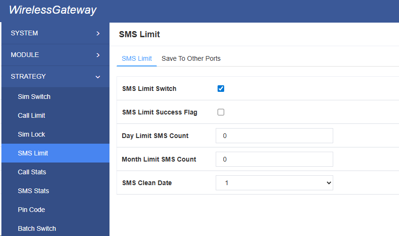Switch to Save To Other Ports tab
Image resolution: width=399 pixels, height=236 pixels.
191,59
